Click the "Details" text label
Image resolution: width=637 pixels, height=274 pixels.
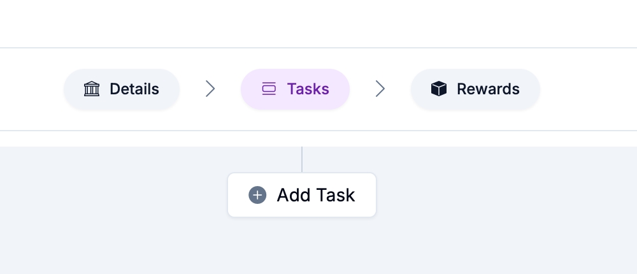[134, 89]
